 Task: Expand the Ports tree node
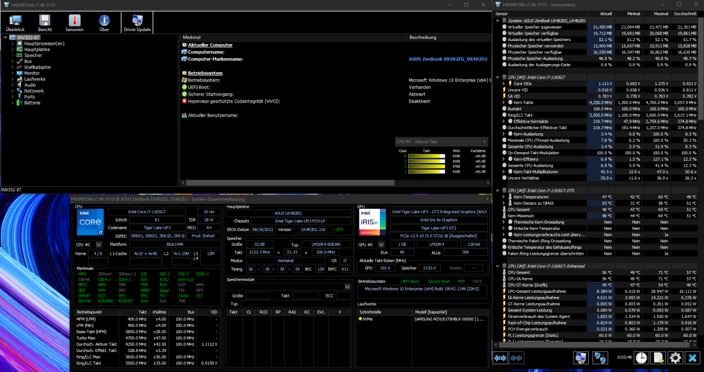[12, 97]
